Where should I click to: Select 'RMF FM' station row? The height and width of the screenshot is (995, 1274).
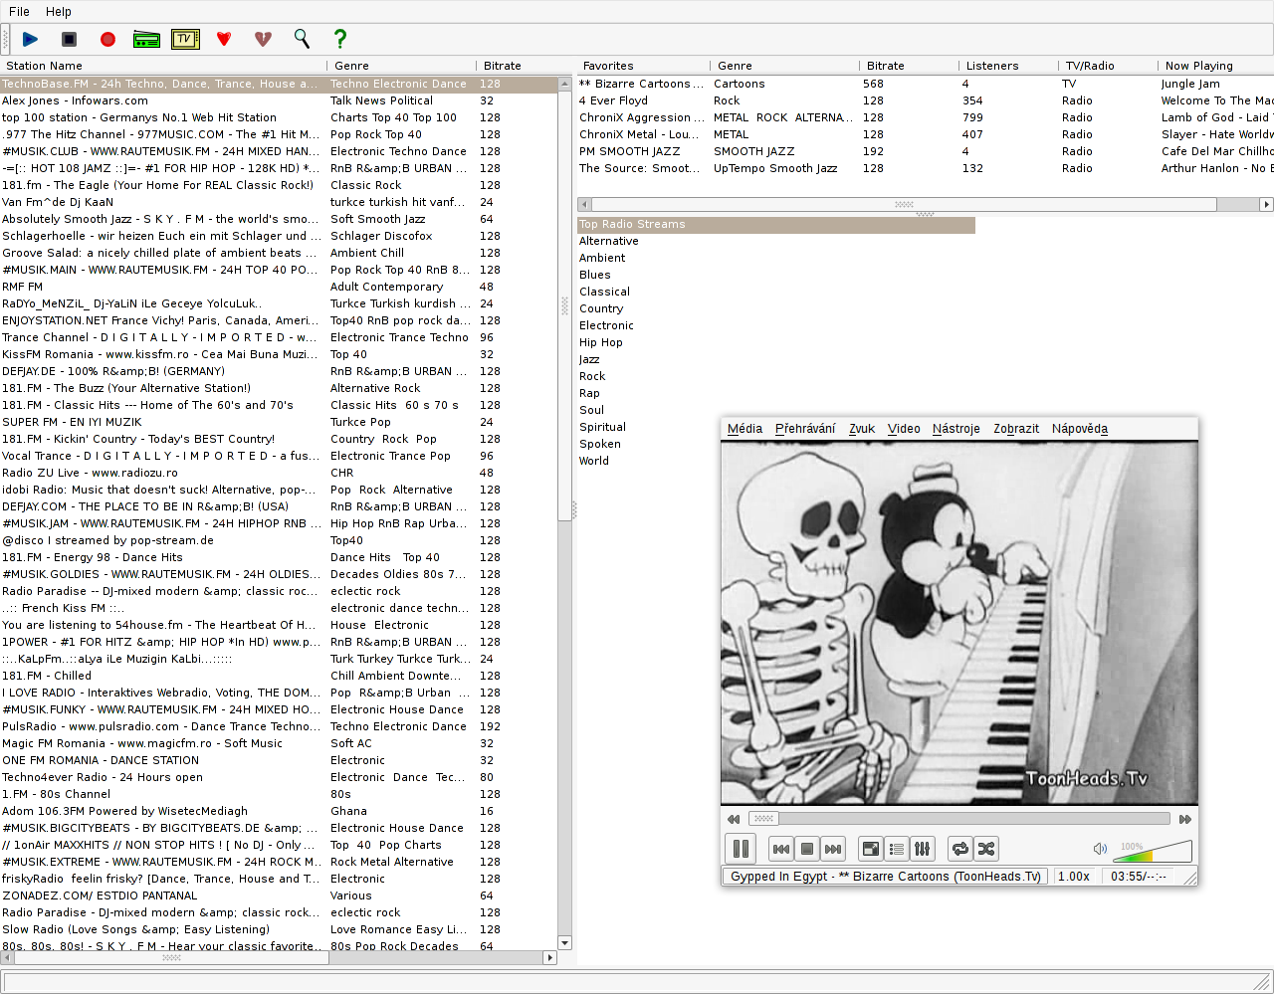279,288
